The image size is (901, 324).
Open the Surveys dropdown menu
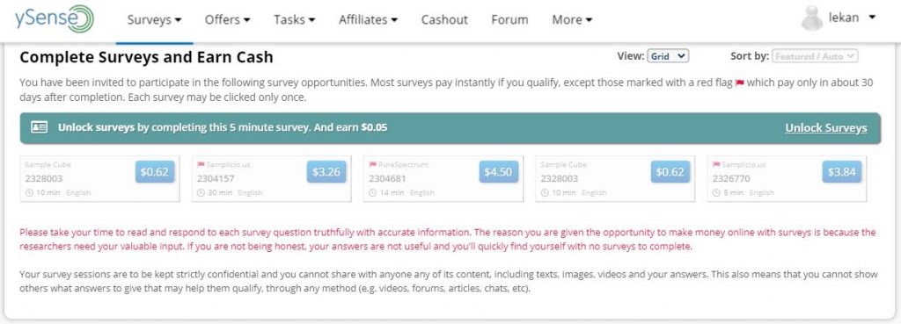point(154,19)
